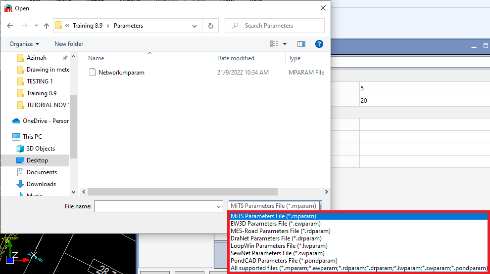Go back using the Back arrow
Screen dimensions: 490x274
10,26
